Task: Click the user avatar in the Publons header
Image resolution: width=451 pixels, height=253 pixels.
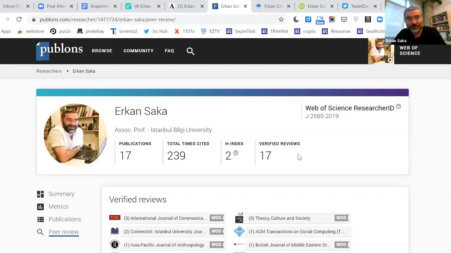Action: [x=381, y=51]
